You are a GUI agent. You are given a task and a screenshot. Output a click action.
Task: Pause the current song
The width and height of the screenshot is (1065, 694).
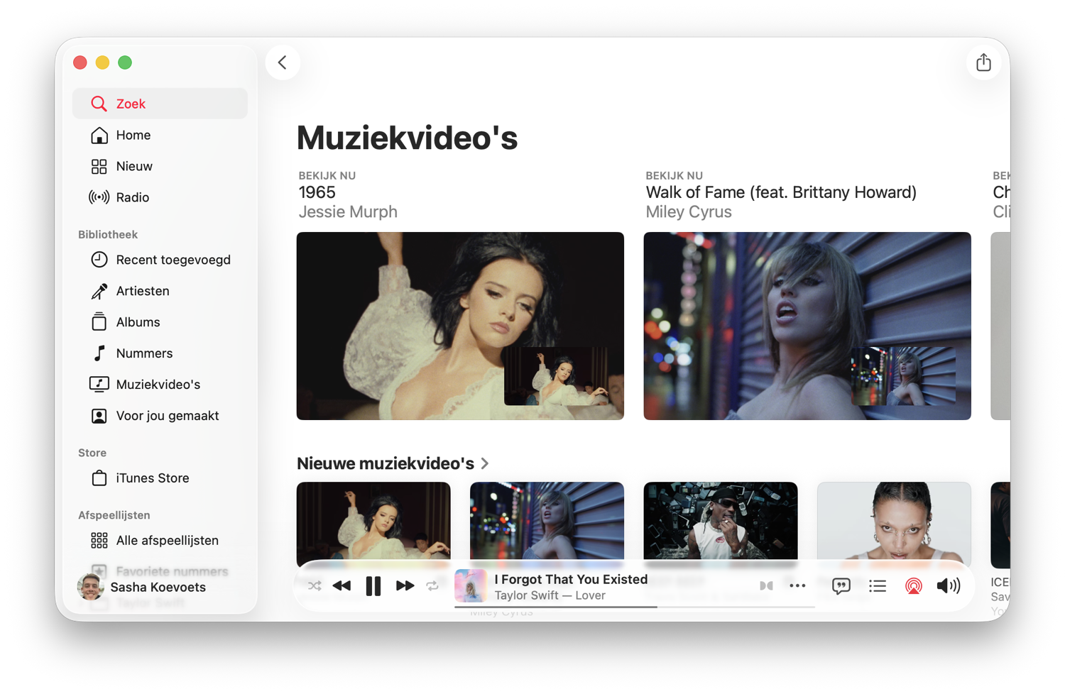[373, 586]
